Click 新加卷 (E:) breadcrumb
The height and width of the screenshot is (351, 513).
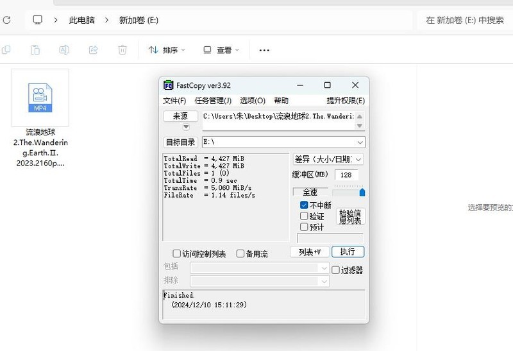coord(139,20)
